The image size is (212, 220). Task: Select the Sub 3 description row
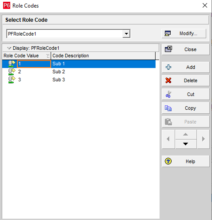(59, 80)
